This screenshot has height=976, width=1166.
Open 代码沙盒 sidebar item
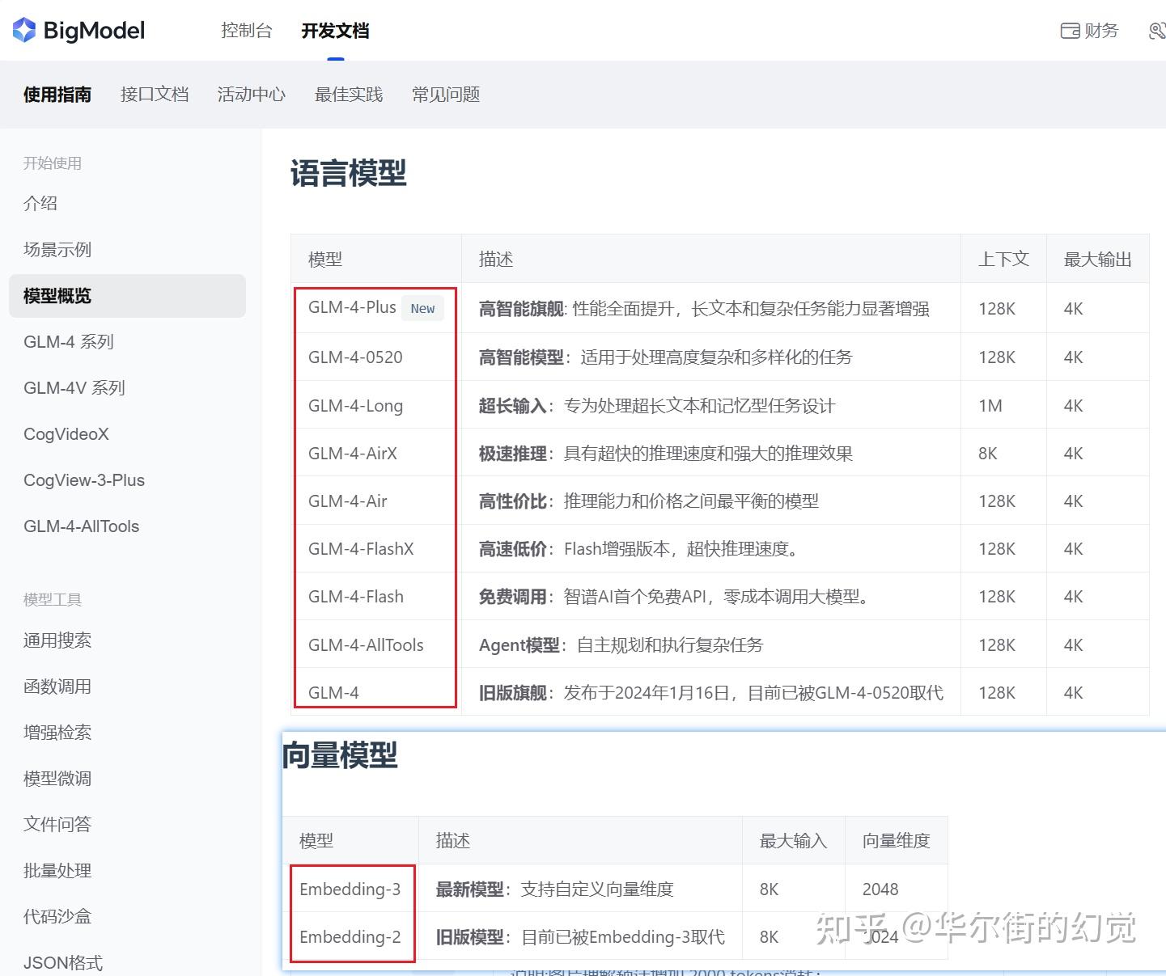click(57, 917)
